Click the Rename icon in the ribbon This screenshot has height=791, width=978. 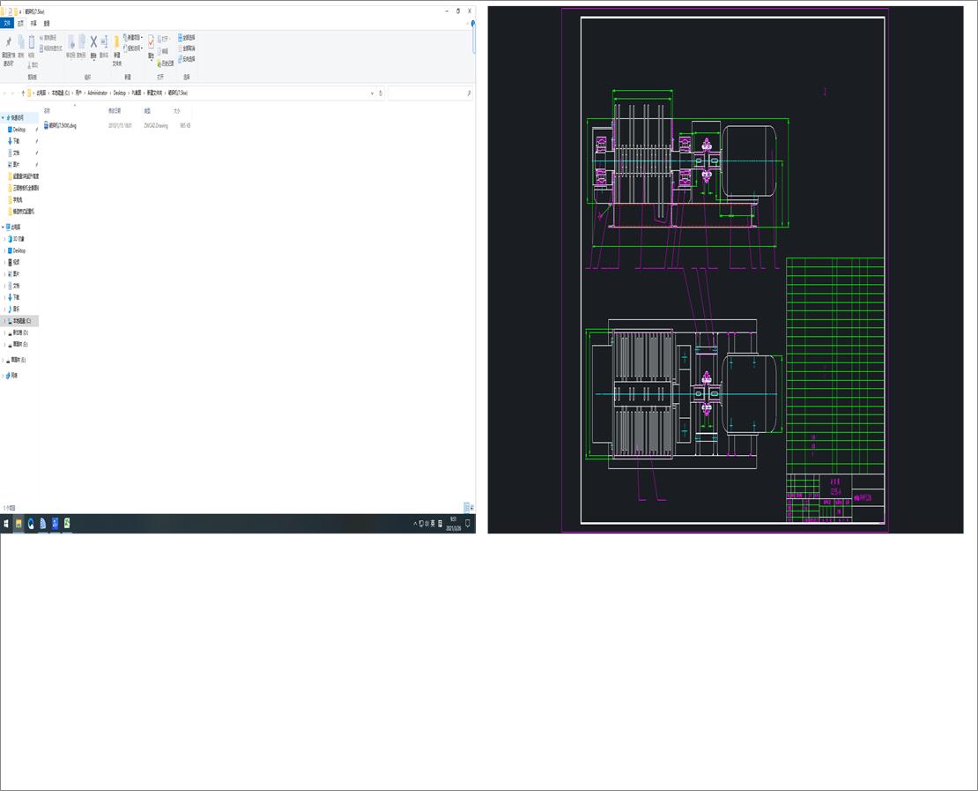coord(104,42)
